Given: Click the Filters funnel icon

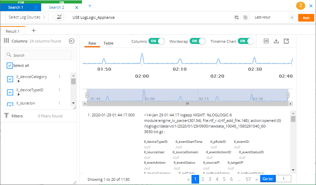Looking at the screenshot, I should [x=6, y=115].
